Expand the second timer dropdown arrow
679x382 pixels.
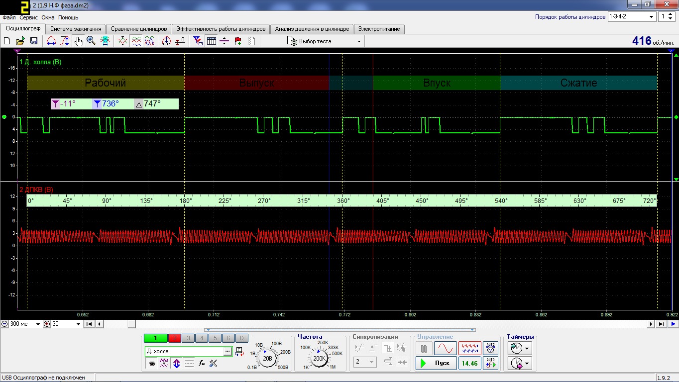[x=527, y=364]
